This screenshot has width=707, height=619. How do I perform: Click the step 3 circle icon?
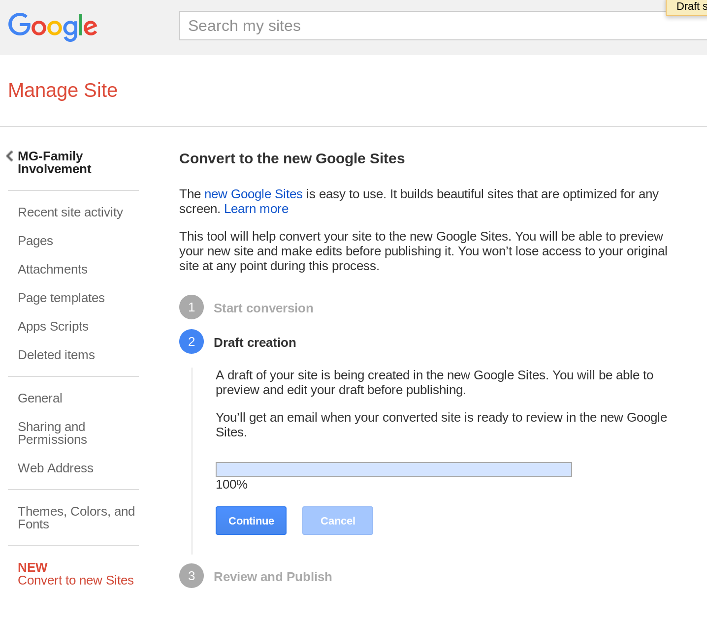tap(192, 576)
